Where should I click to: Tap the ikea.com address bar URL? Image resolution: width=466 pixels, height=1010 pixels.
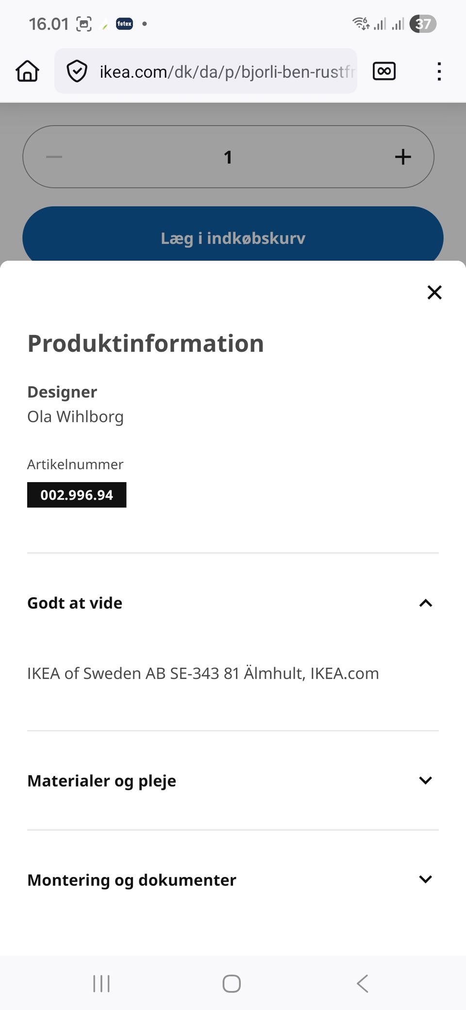(x=226, y=72)
